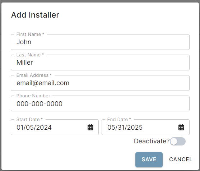
Task: Click the Deactivate? label text
Action: pyautogui.click(x=152, y=141)
